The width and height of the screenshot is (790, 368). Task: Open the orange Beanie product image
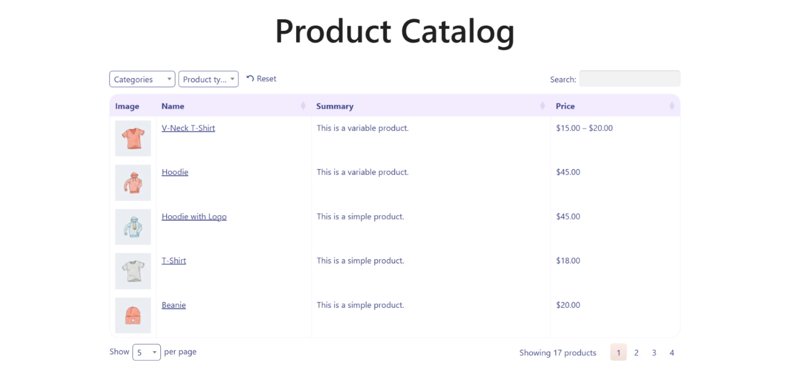[x=133, y=315]
